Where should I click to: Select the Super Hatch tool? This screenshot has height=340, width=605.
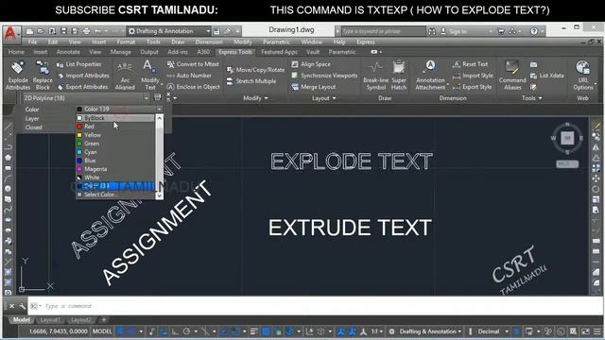point(399,76)
